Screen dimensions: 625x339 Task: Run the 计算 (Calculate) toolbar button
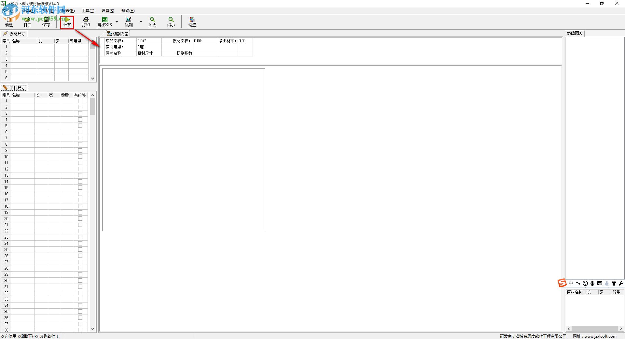pyautogui.click(x=67, y=22)
